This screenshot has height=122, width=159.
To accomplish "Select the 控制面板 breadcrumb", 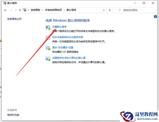I will 36,10.
